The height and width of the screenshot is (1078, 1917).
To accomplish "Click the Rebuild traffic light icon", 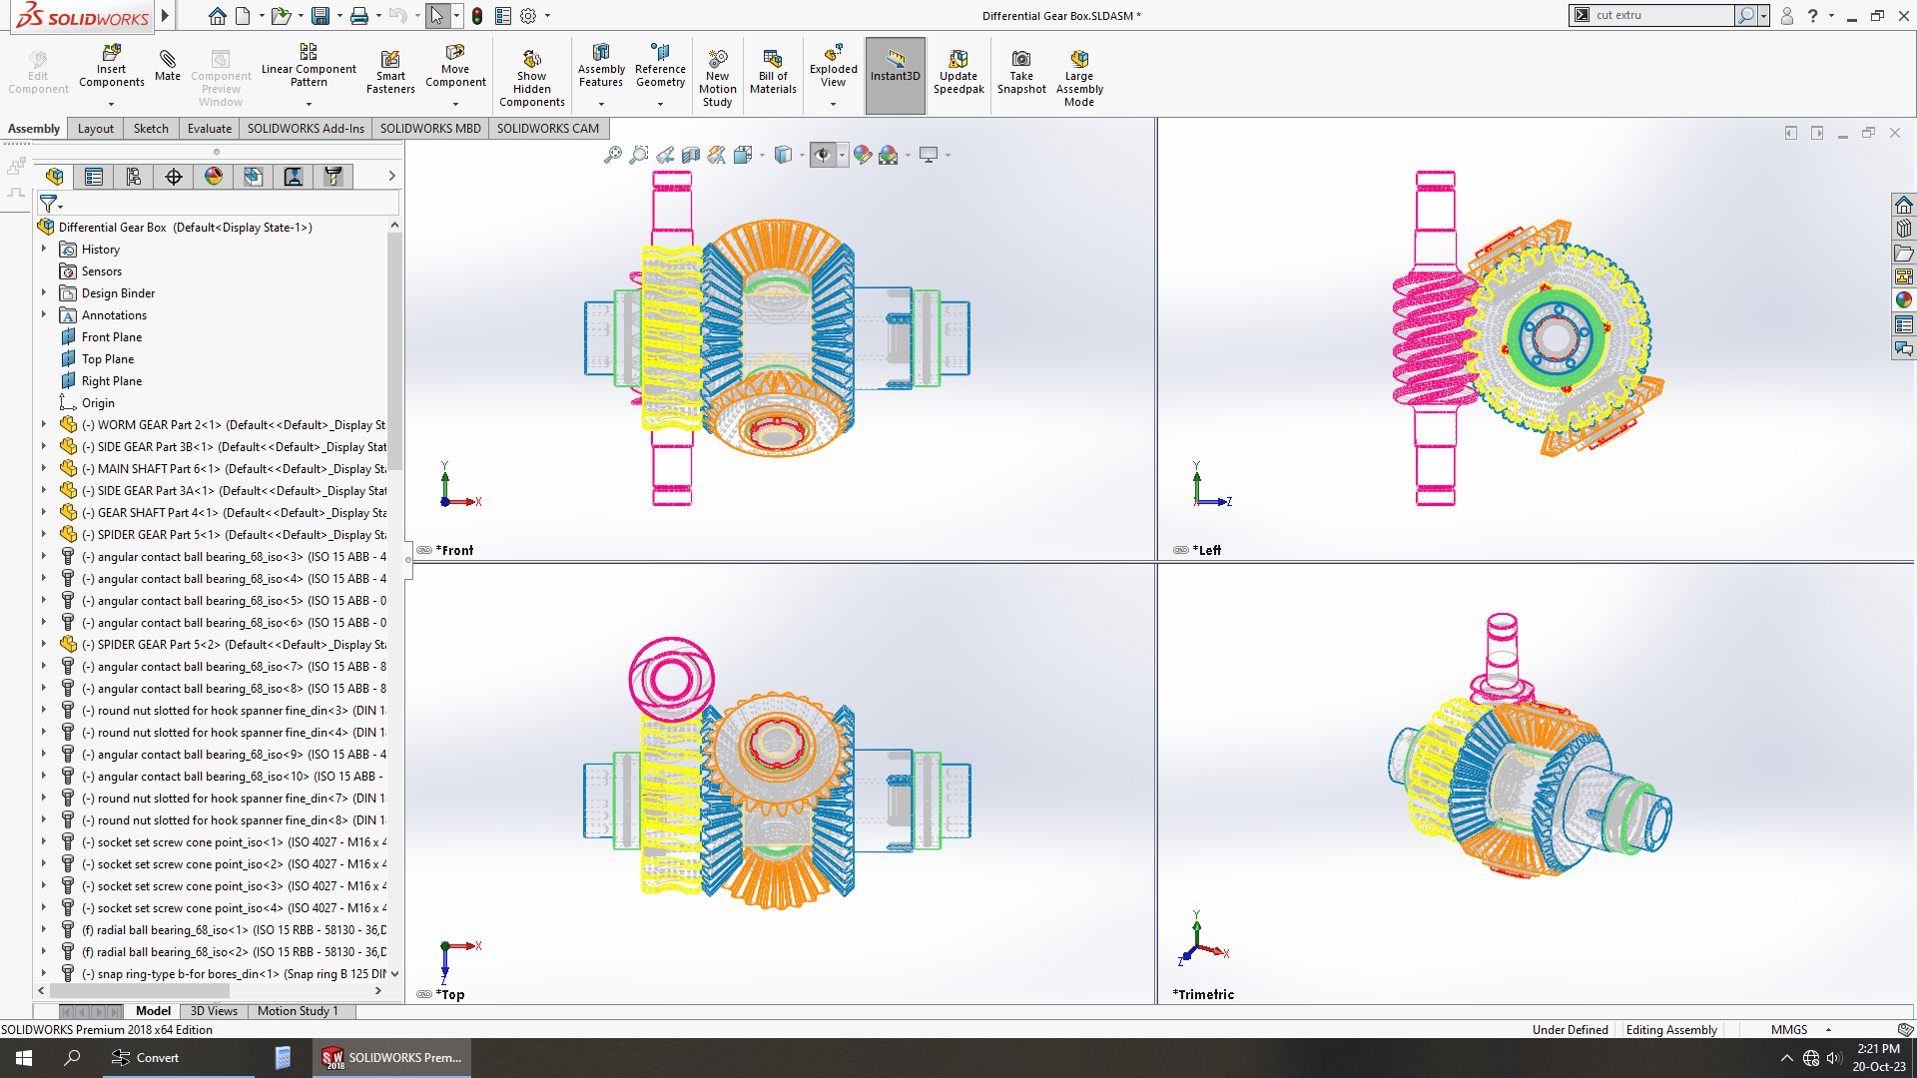I will (477, 16).
